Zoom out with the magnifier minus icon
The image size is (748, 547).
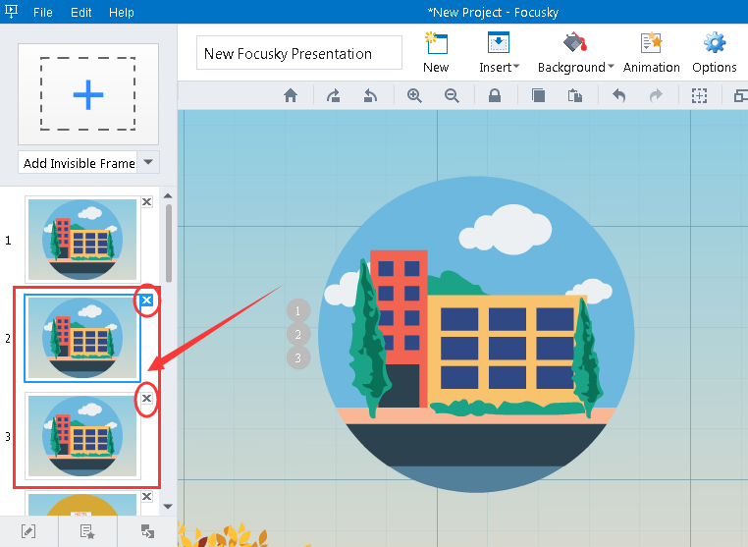click(x=452, y=95)
